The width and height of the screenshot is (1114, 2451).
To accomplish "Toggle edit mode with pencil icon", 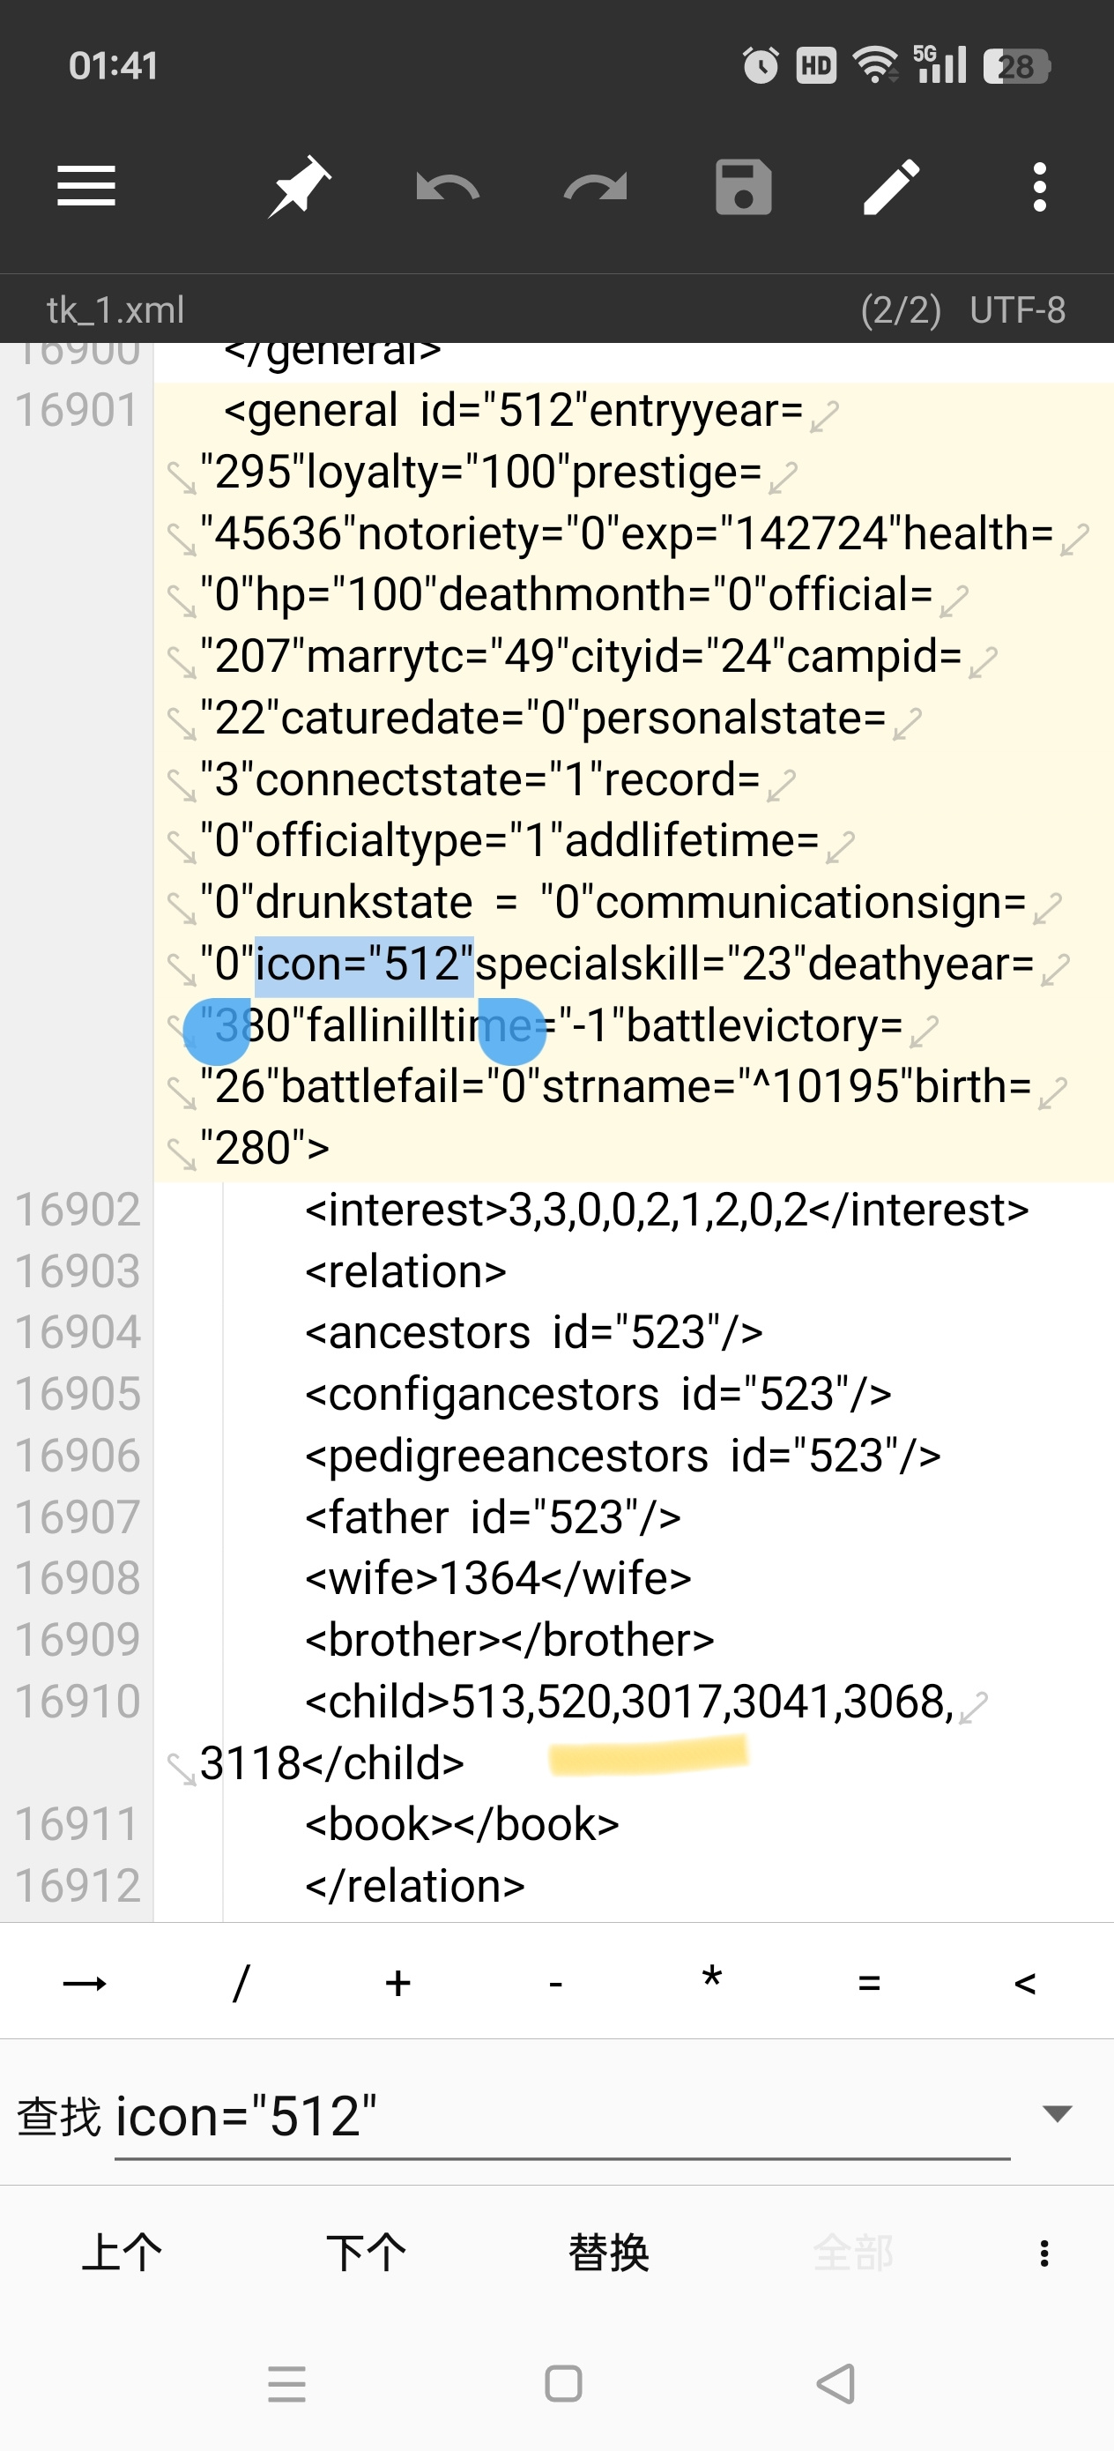I will tap(891, 187).
